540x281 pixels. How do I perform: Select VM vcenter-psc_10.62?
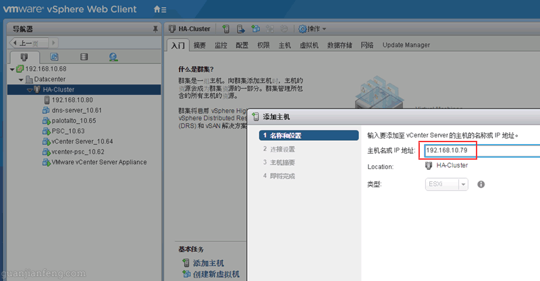click(78, 152)
